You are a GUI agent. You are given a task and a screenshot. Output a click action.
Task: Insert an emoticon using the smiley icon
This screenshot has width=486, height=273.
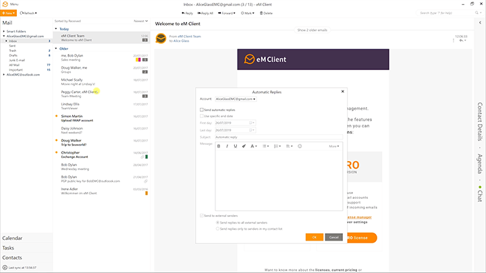click(300, 146)
